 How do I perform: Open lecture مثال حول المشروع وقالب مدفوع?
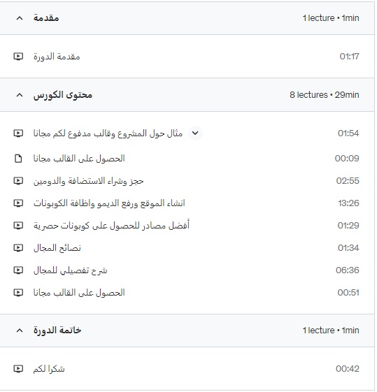click(108, 133)
